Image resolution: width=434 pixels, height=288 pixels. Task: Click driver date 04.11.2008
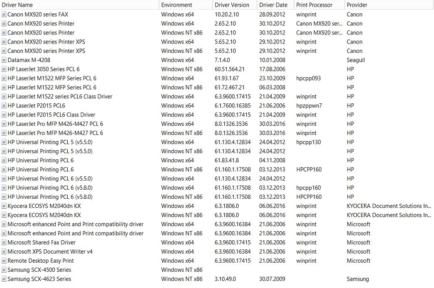coord(272,161)
